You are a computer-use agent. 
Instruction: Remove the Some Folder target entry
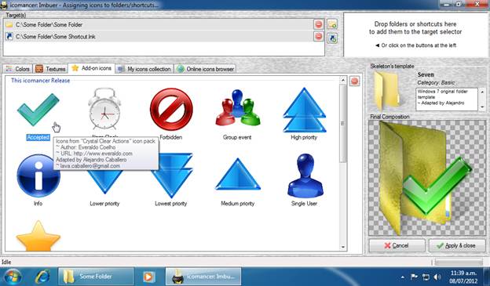[319, 24]
